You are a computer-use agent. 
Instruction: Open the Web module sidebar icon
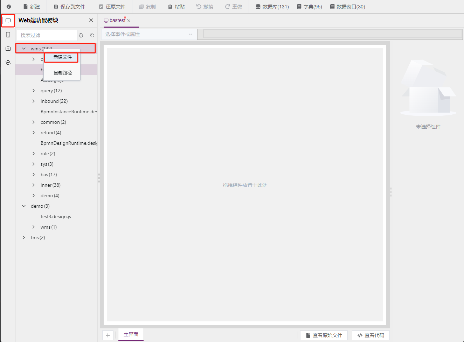[x=8, y=21]
